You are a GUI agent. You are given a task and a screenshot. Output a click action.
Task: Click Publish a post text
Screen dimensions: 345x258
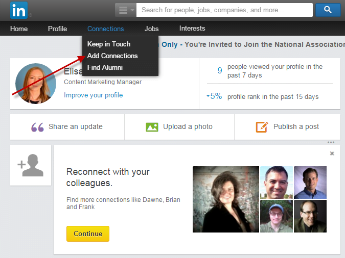click(296, 126)
